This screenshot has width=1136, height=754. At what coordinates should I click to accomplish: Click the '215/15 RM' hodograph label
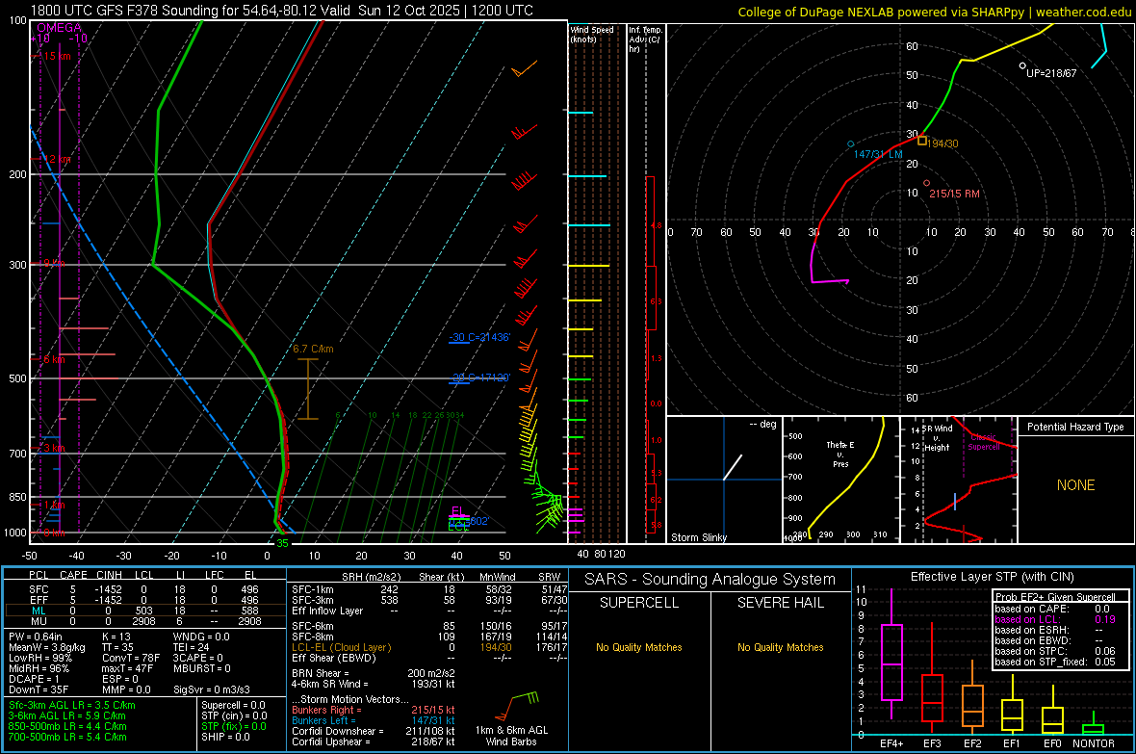click(x=954, y=194)
